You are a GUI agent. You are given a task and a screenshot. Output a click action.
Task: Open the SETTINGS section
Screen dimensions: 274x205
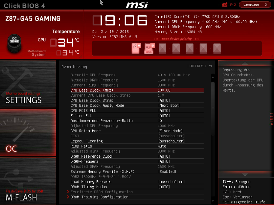28,84
